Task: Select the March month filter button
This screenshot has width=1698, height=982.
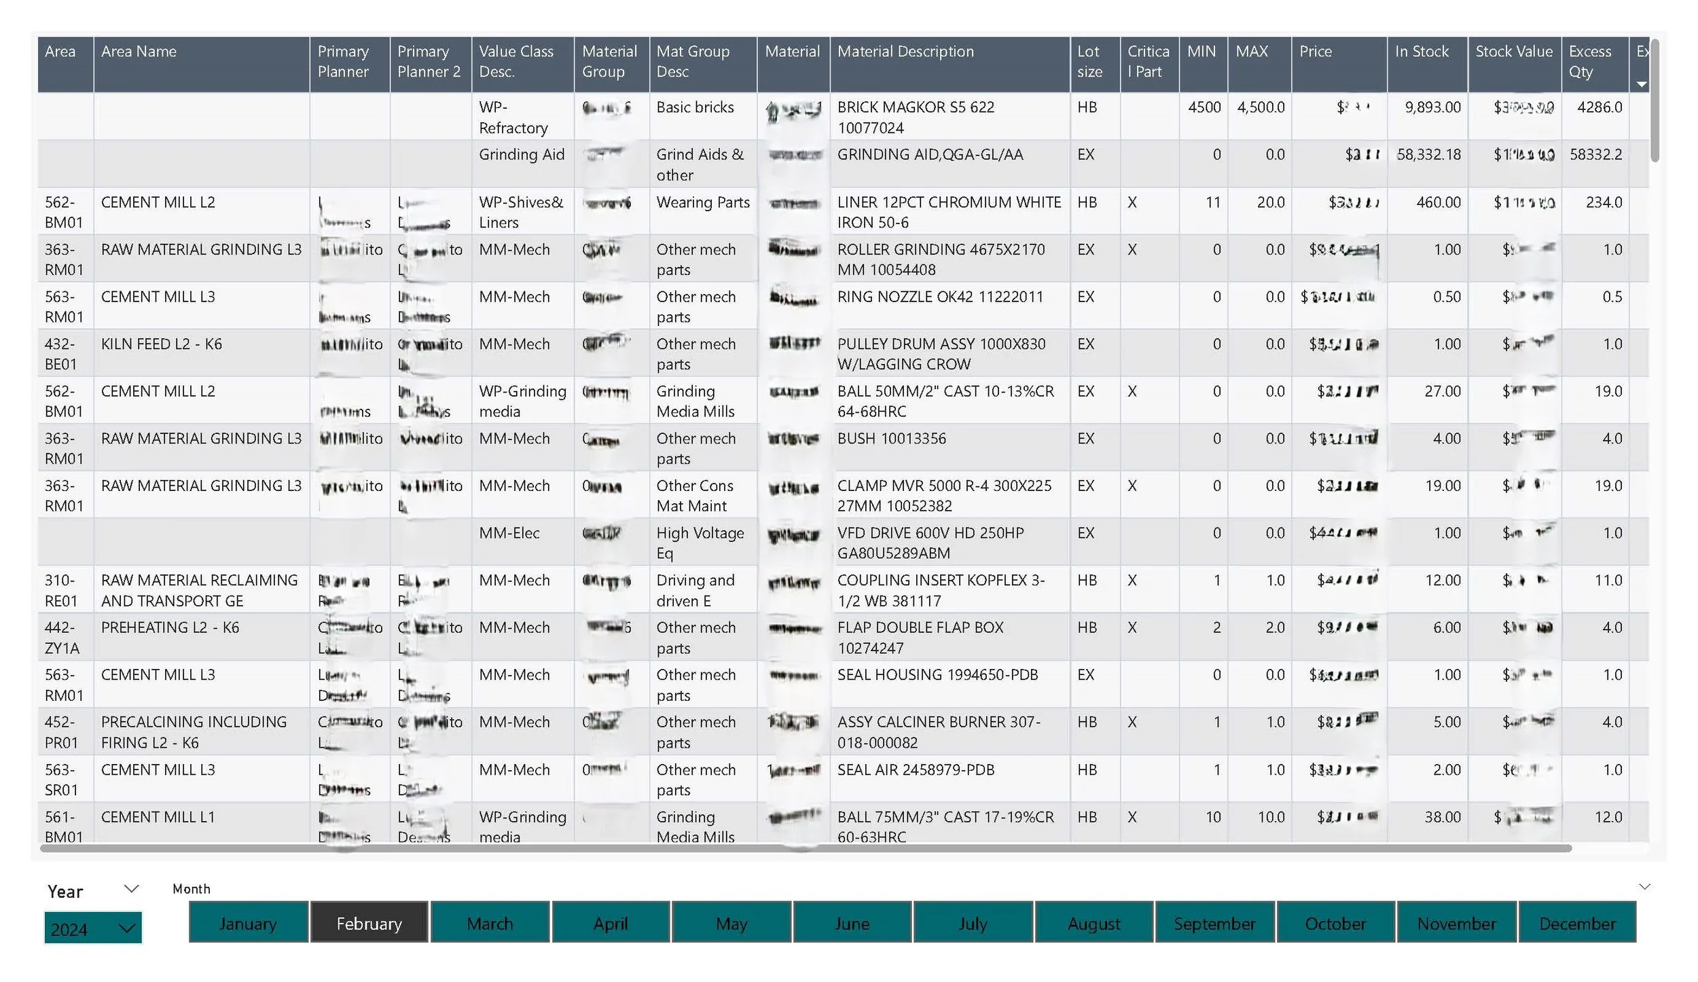Action: (489, 924)
